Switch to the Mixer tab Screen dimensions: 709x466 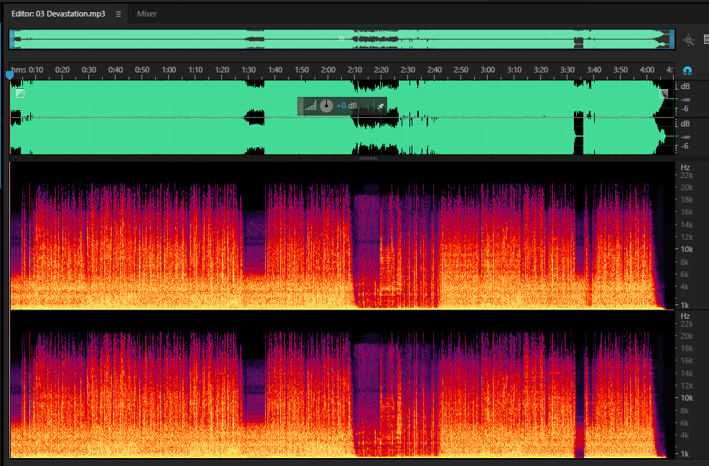coord(147,14)
